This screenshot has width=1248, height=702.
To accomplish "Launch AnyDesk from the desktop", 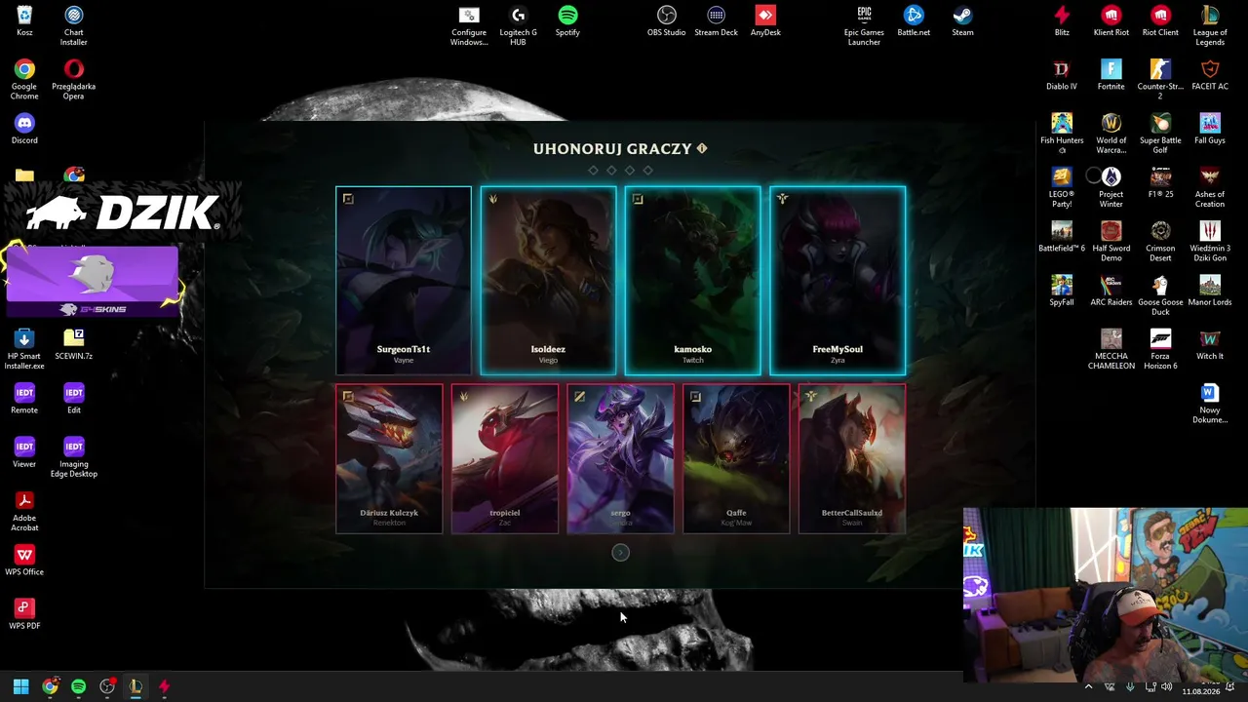I will pos(765,20).
